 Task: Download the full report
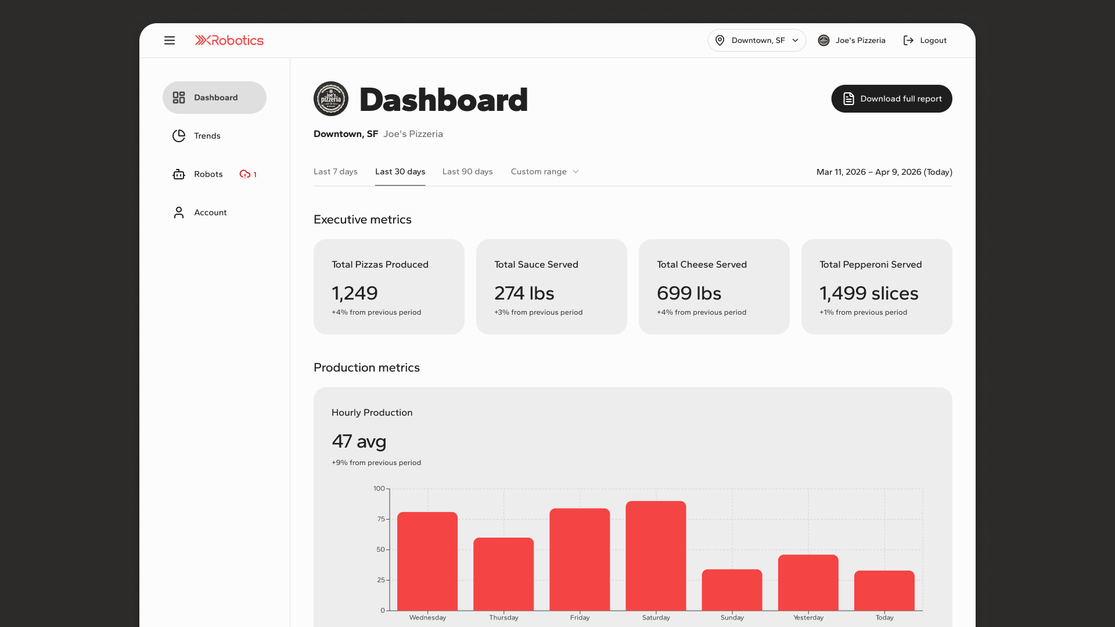click(891, 99)
